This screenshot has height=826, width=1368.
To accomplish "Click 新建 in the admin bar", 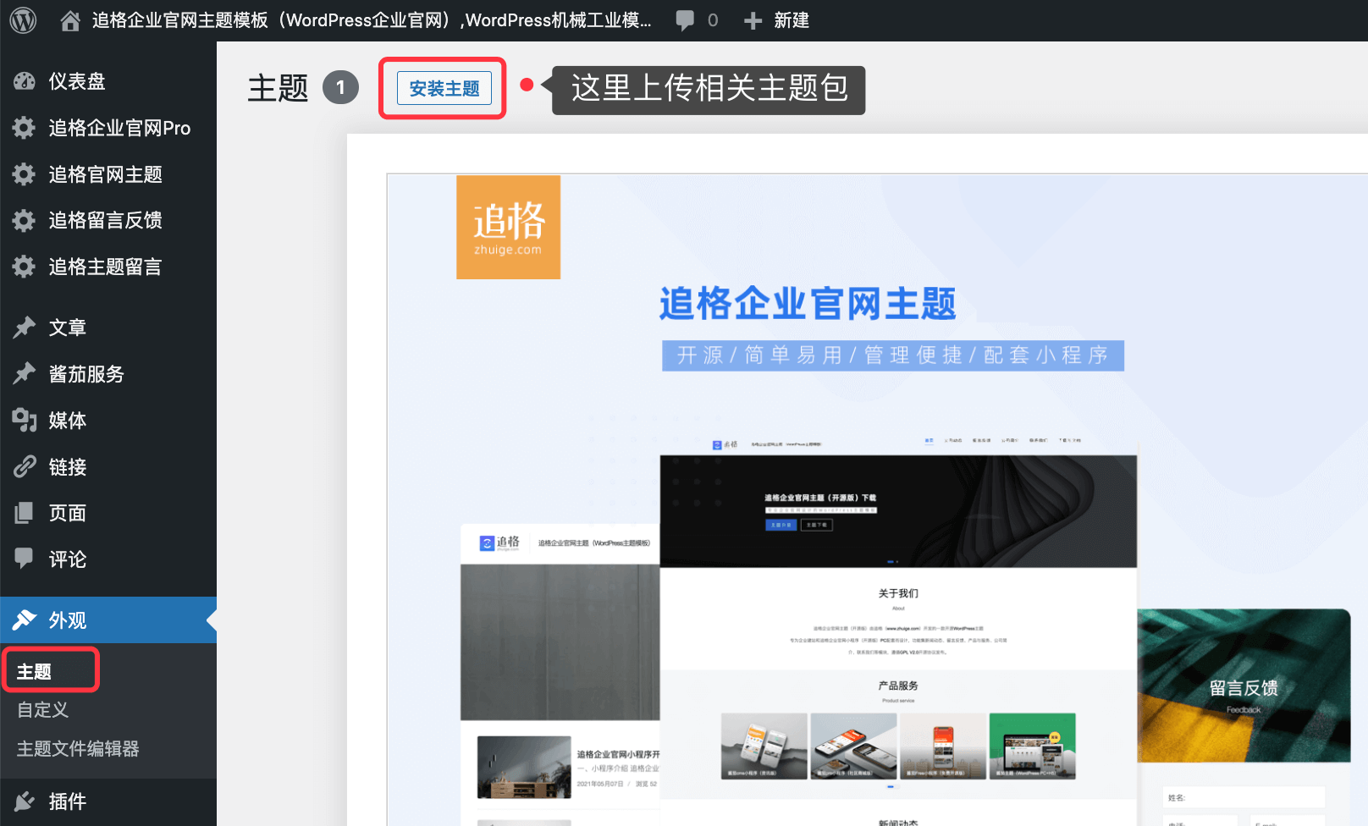I will pos(792,20).
